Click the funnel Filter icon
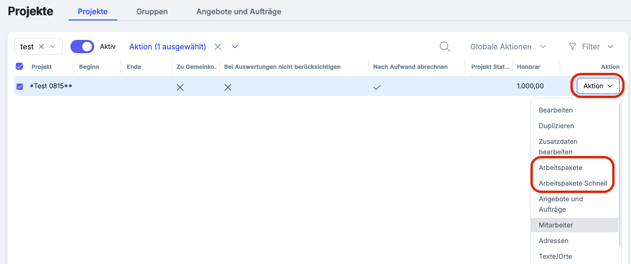Viewport: 631px width, 264px height. pyautogui.click(x=573, y=47)
